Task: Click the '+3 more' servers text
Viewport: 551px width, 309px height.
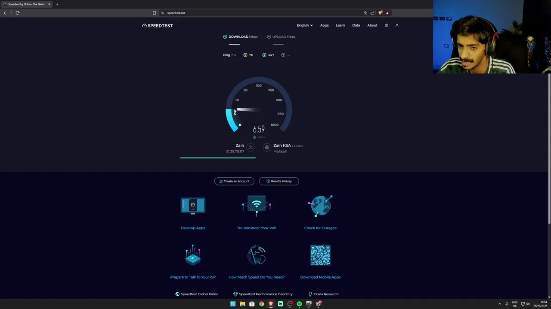Action: pos(298,146)
